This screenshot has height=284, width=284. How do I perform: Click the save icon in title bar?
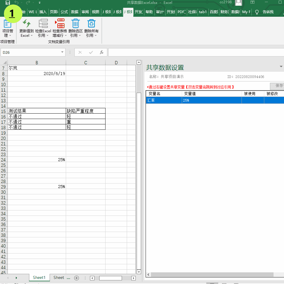[x=8, y=3]
